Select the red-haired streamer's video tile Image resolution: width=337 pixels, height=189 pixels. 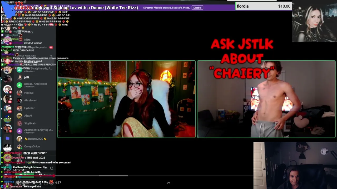tap(126, 99)
